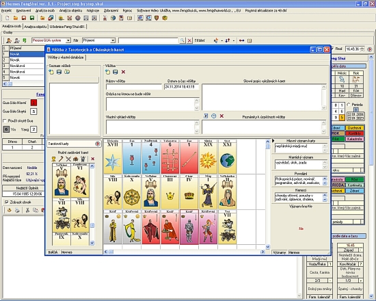The image size is (376, 301).
Task: Select Věštby z vlastní databáze tab
Action: point(66,57)
